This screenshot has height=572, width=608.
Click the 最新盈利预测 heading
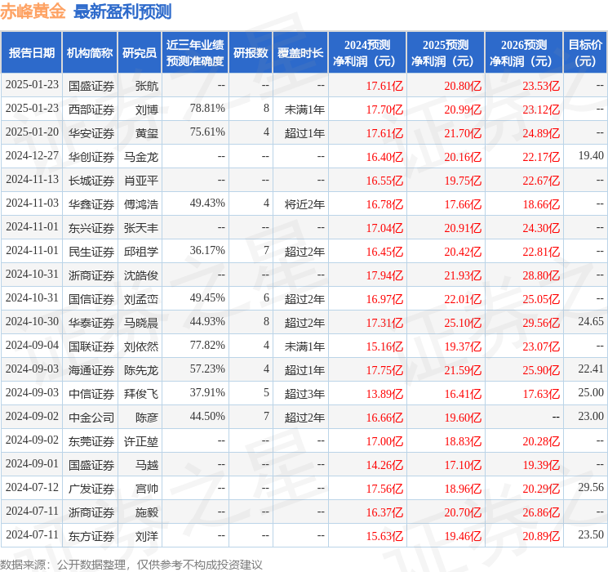click(122, 11)
